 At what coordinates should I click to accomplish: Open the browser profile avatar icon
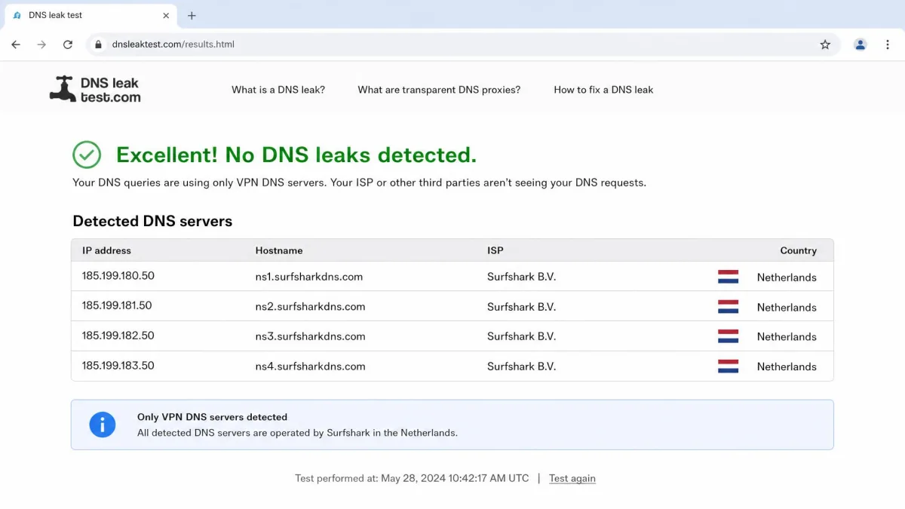[861, 44]
